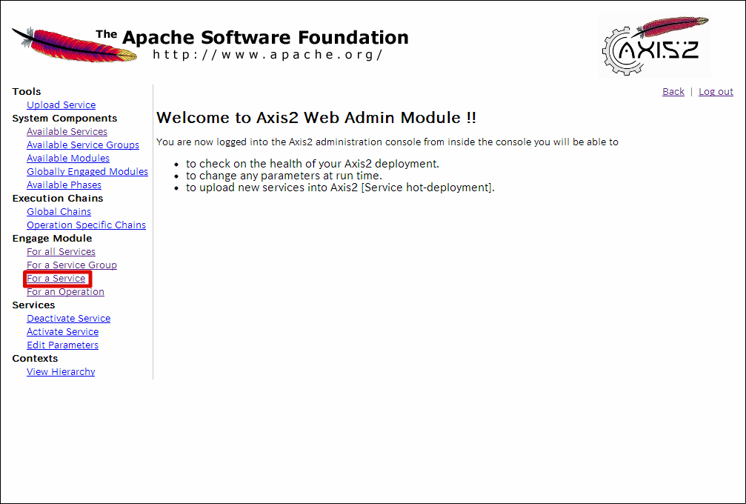746x504 pixels.
Task: Select For a Service Group link
Action: tap(71, 265)
